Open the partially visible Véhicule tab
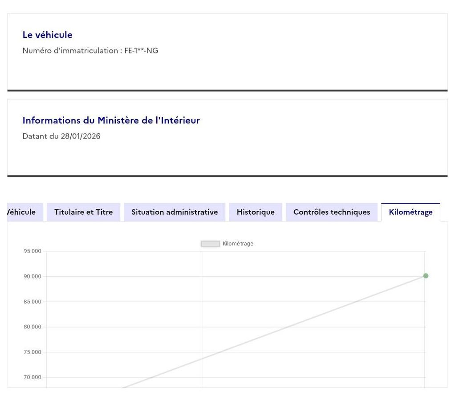This screenshot has height=401, width=455. (22, 212)
